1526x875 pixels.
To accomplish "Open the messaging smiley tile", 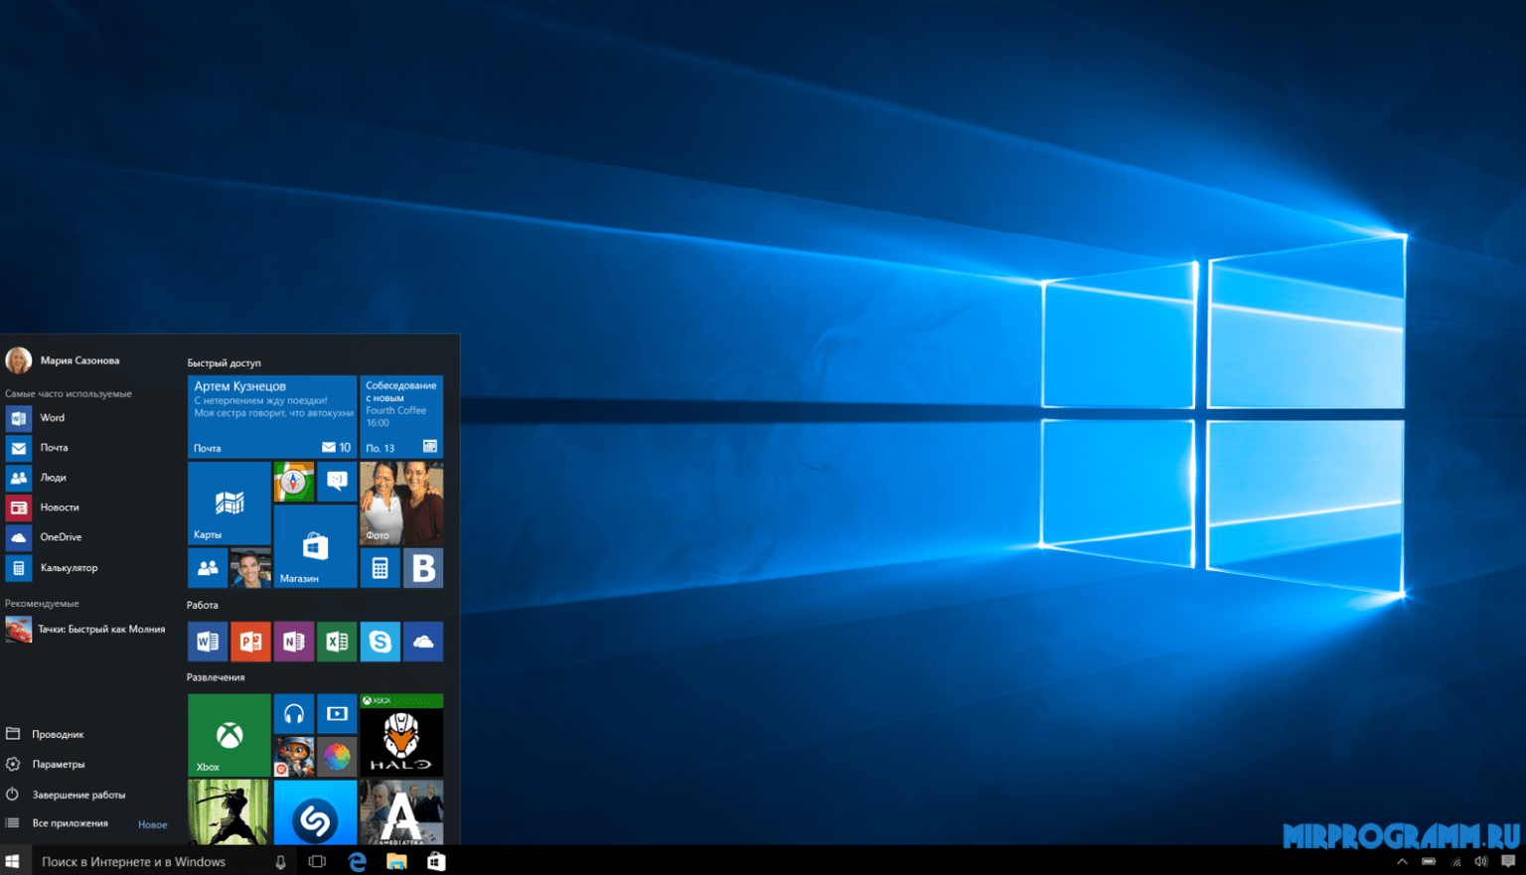I will 337,482.
